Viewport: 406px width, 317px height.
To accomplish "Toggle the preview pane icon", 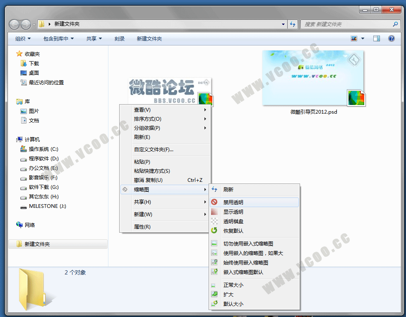I will [x=376, y=38].
